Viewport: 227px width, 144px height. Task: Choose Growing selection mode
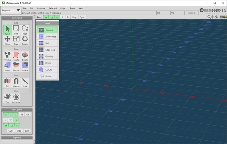pos(47,56)
